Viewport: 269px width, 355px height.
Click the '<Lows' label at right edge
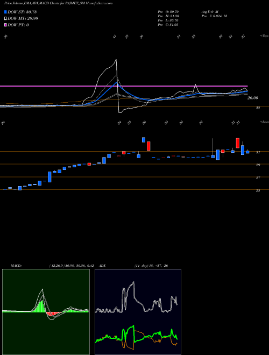click(264, 122)
